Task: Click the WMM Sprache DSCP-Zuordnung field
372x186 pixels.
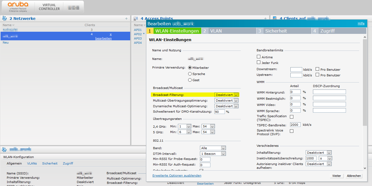Action: tap(329, 110)
